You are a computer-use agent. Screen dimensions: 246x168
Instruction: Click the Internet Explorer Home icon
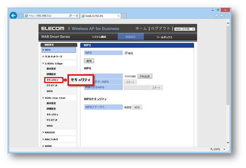point(216,15)
